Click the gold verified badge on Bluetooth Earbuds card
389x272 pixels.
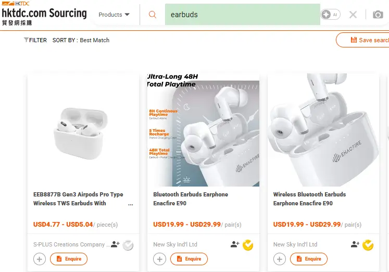(248, 244)
